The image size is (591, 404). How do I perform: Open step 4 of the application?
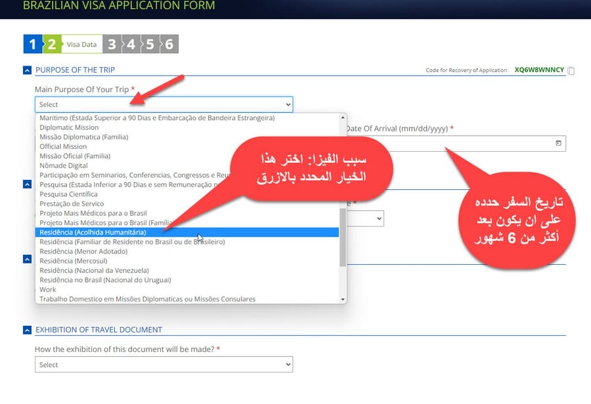(x=131, y=44)
